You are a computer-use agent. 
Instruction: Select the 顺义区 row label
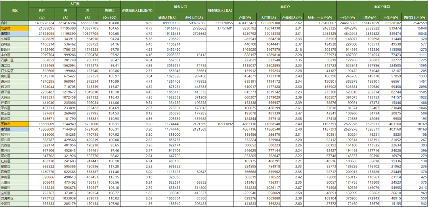coord(14,87)
